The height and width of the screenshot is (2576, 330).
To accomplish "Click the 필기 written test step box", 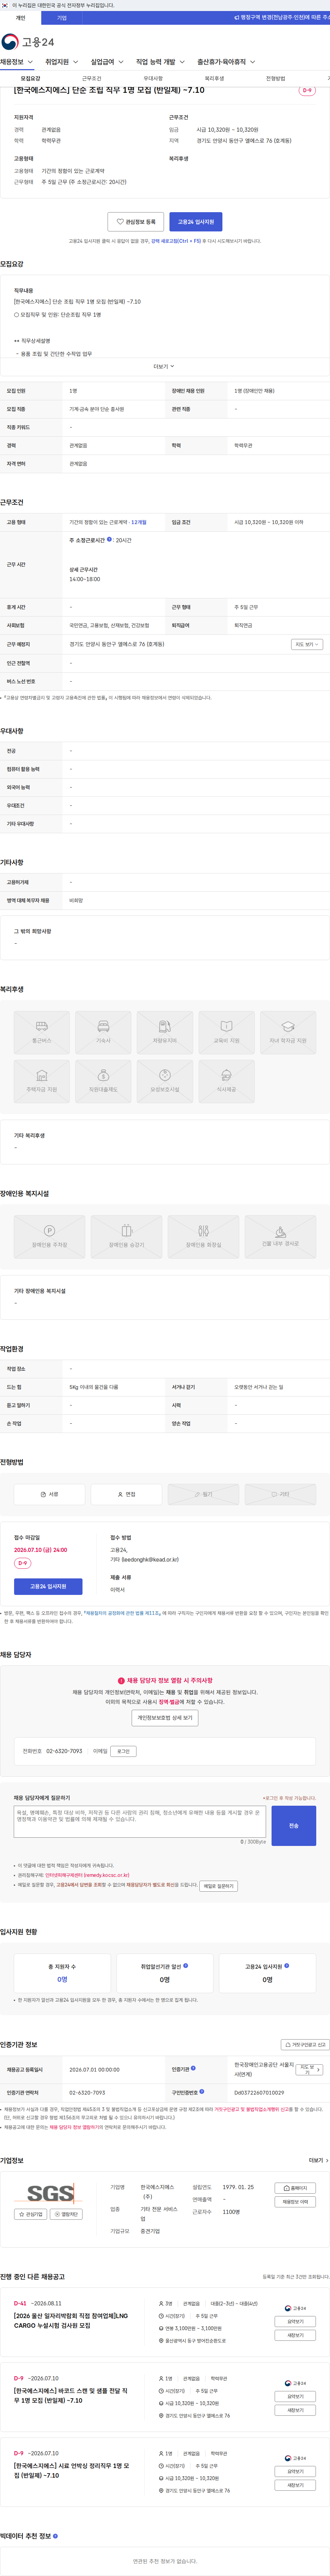I will coord(203,1494).
